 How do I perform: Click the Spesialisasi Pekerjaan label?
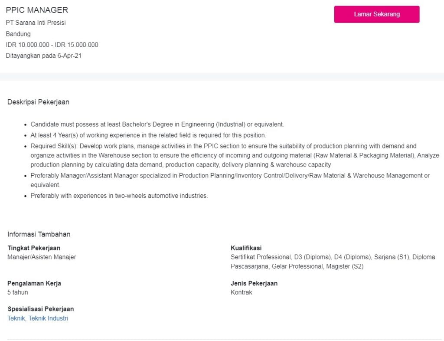pyautogui.click(x=41, y=309)
